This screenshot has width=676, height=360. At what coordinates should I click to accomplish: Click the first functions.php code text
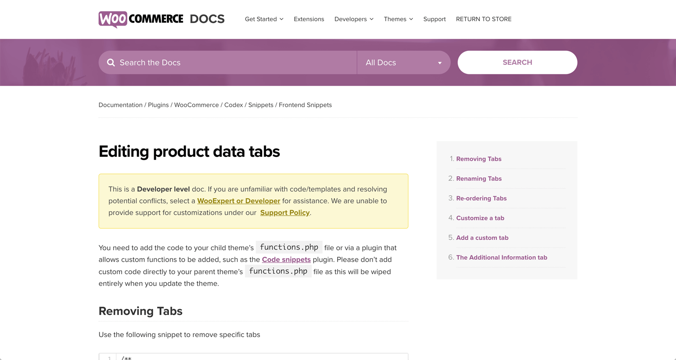pyautogui.click(x=289, y=247)
